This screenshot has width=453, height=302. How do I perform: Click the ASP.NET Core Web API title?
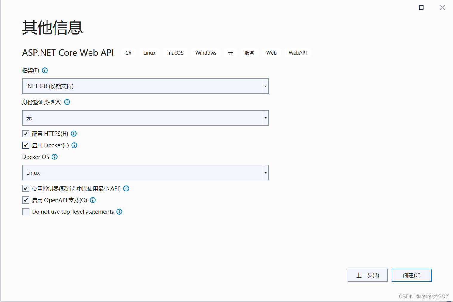click(68, 53)
